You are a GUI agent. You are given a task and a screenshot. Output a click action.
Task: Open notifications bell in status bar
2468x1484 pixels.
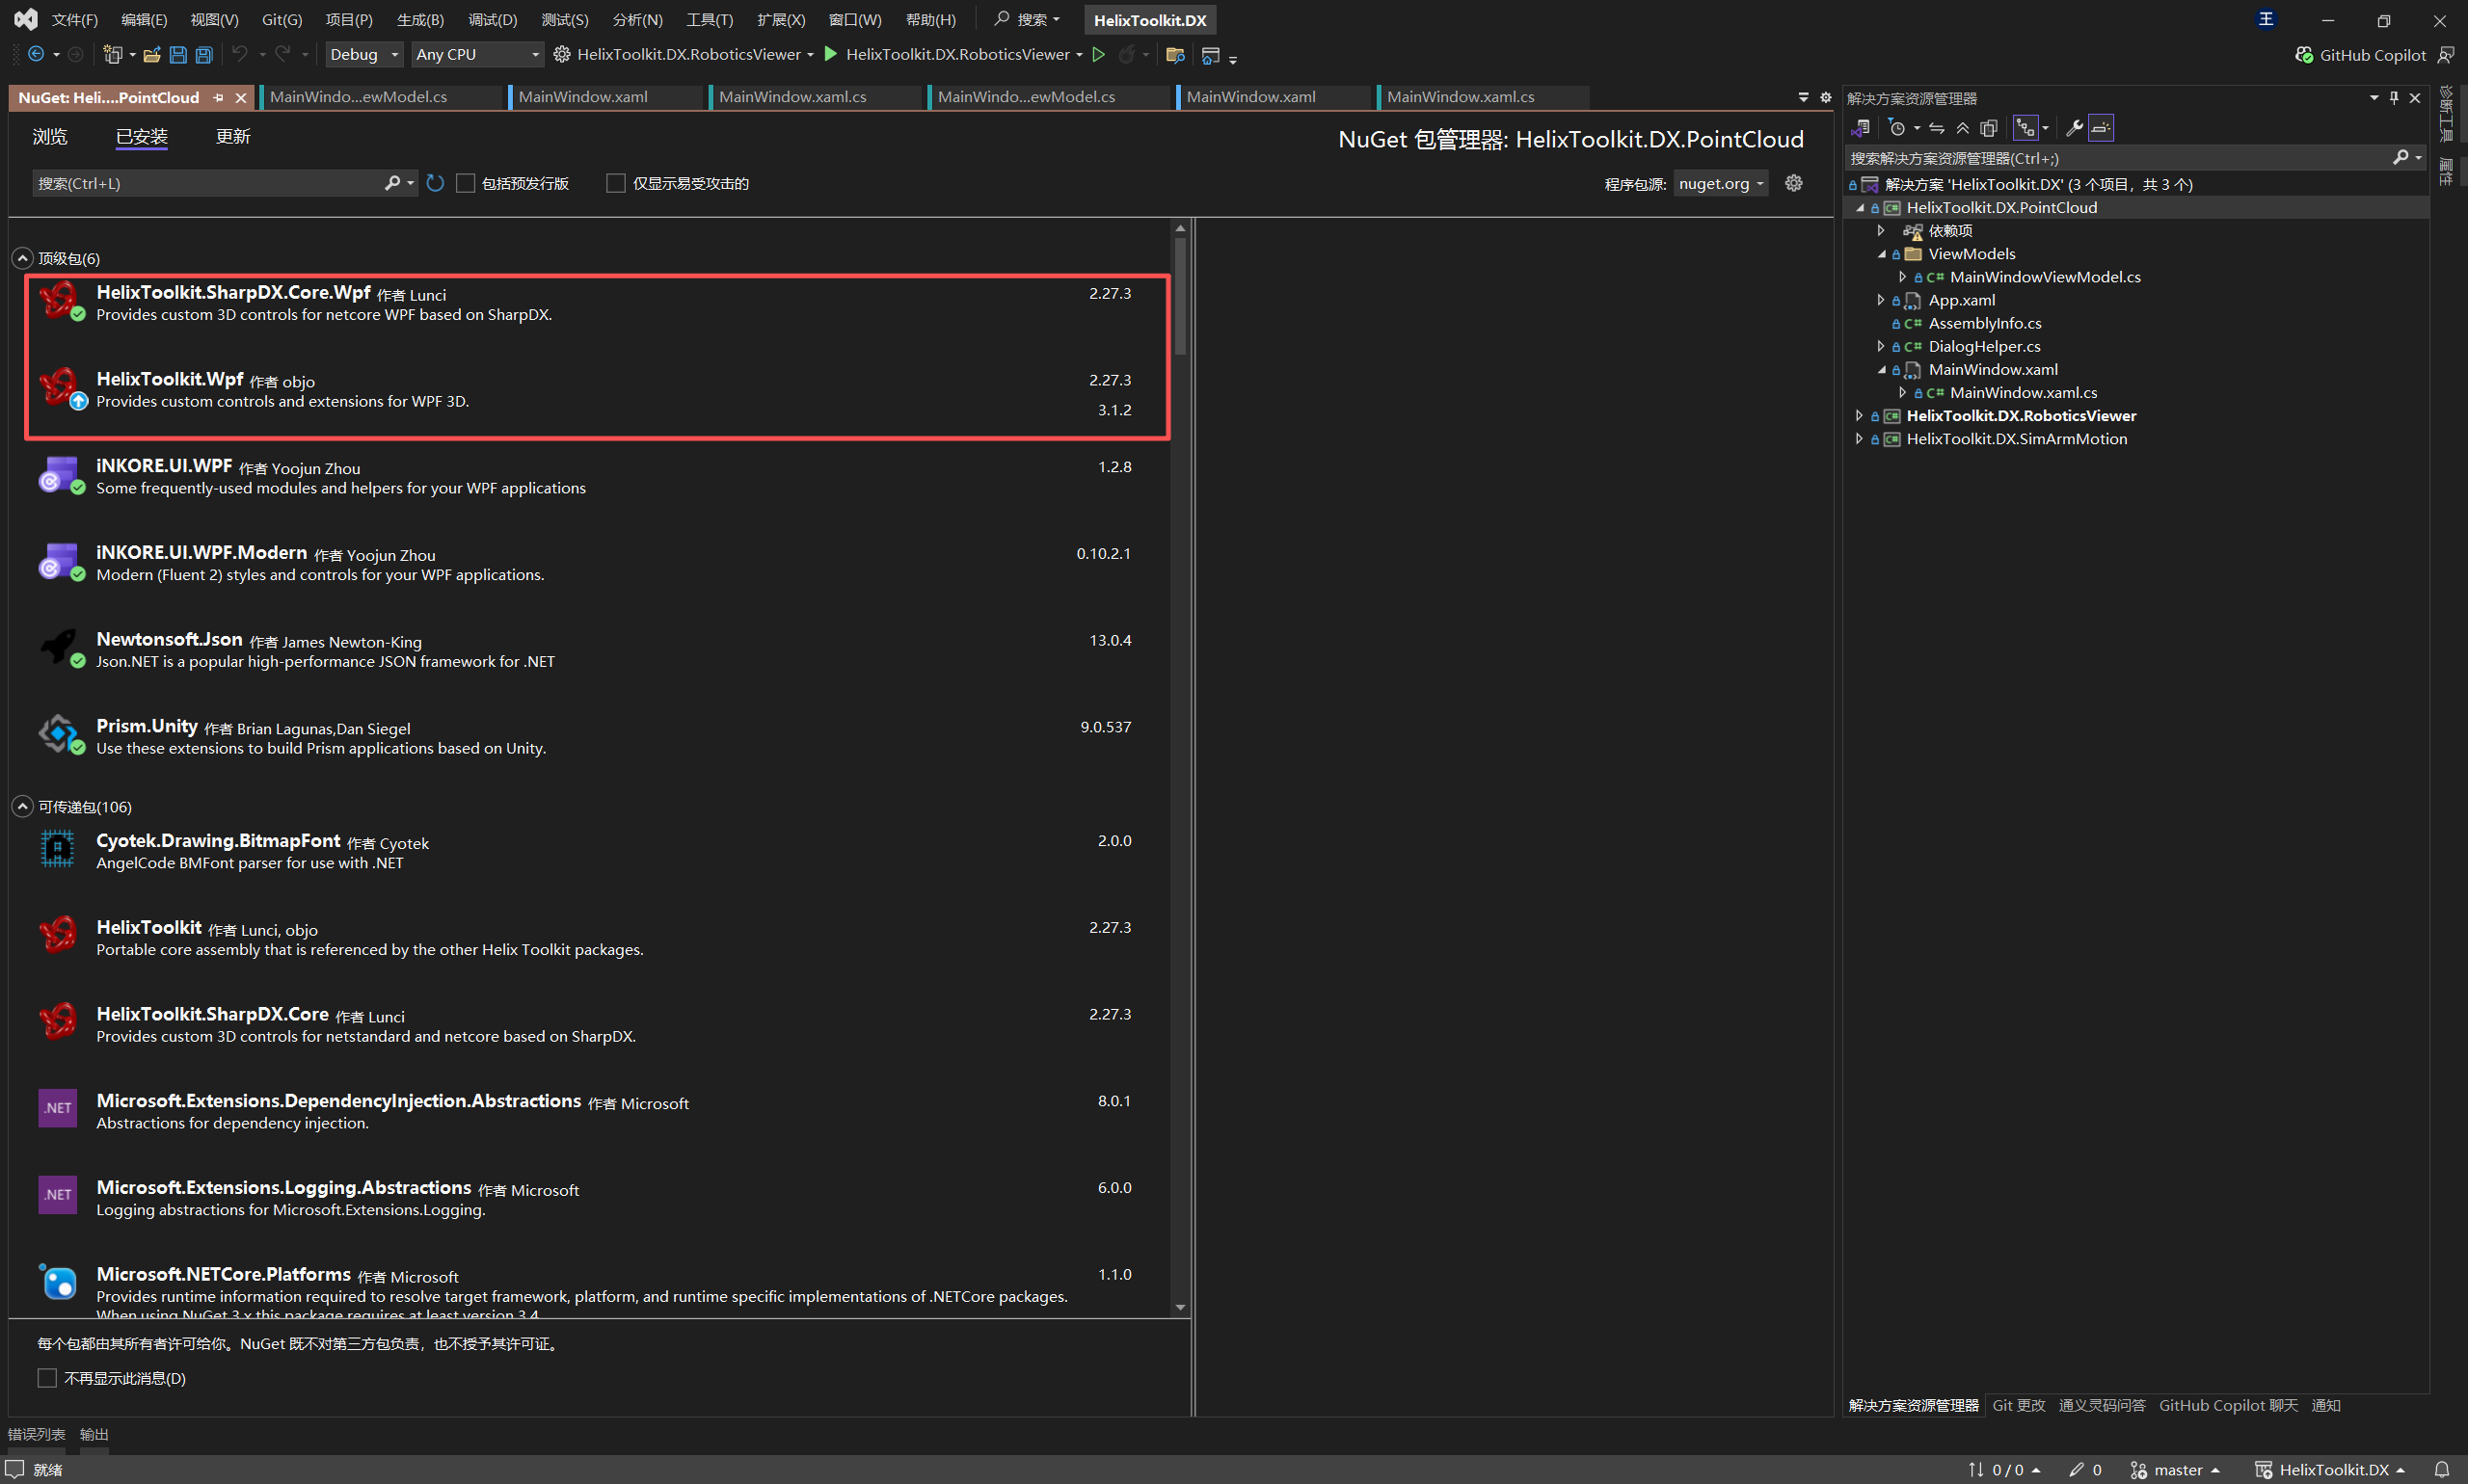(x=2441, y=1469)
